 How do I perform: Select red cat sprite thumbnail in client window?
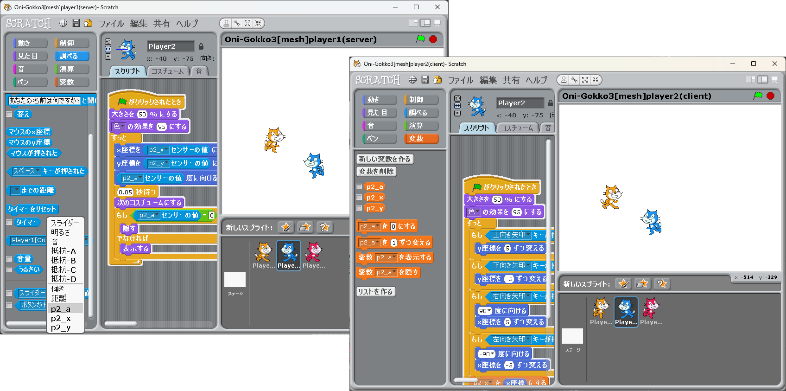point(651,312)
